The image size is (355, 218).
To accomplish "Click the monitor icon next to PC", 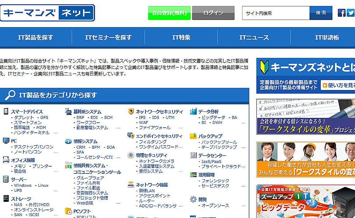I will coord(6,141).
